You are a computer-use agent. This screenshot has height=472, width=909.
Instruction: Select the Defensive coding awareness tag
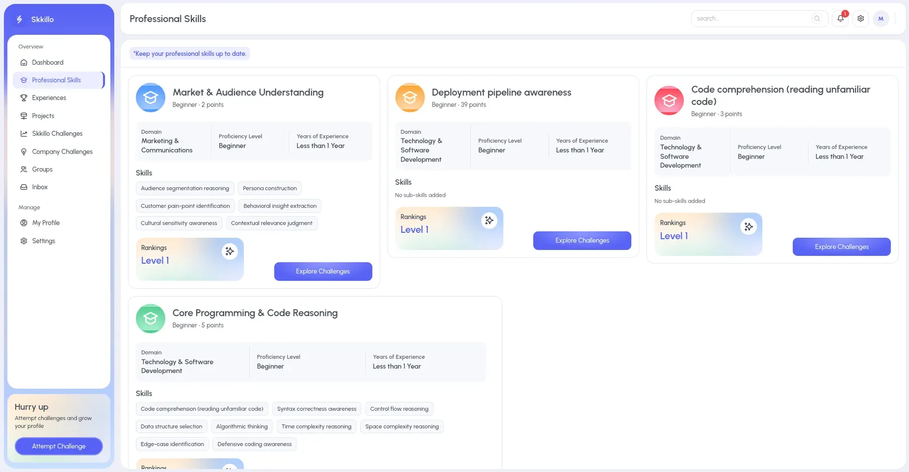pos(255,444)
